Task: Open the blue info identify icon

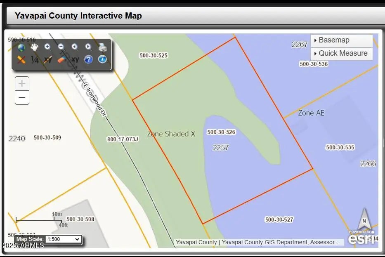Action: (x=102, y=59)
